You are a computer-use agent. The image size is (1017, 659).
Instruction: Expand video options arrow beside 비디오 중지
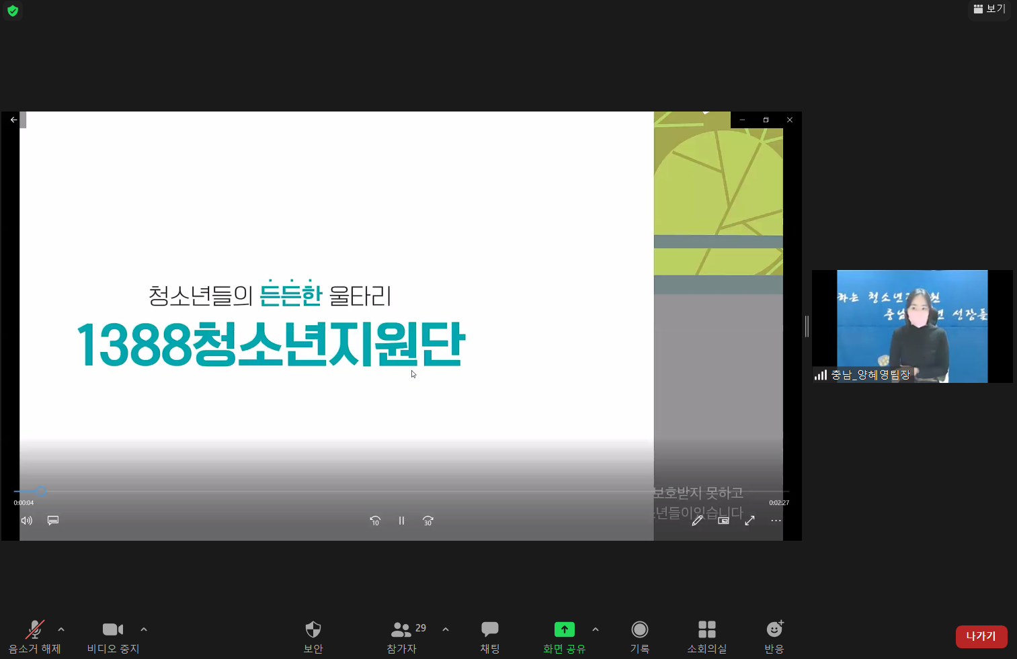(x=144, y=629)
